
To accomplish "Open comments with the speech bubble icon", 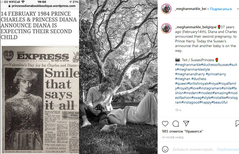I will (176, 124).
